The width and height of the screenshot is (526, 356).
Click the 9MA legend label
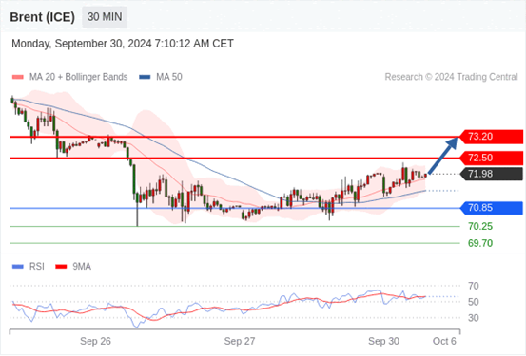point(82,267)
